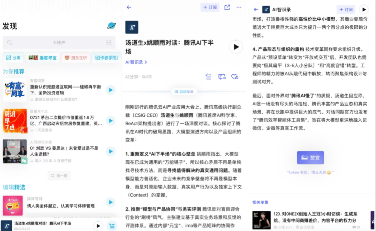Viewport: 376px width, 231px height.
Task: Open the three-dot more options menu
Action: tap(239, 7)
